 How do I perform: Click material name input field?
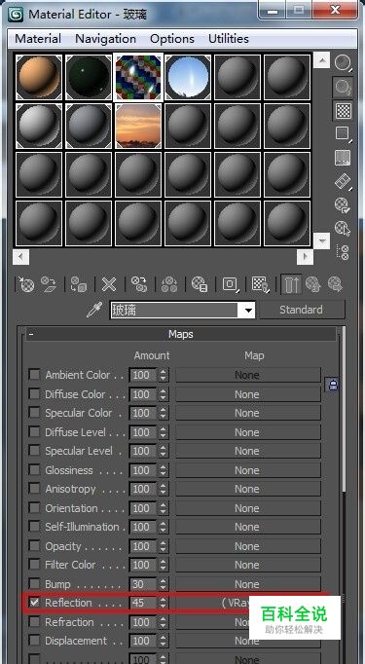coord(175,312)
